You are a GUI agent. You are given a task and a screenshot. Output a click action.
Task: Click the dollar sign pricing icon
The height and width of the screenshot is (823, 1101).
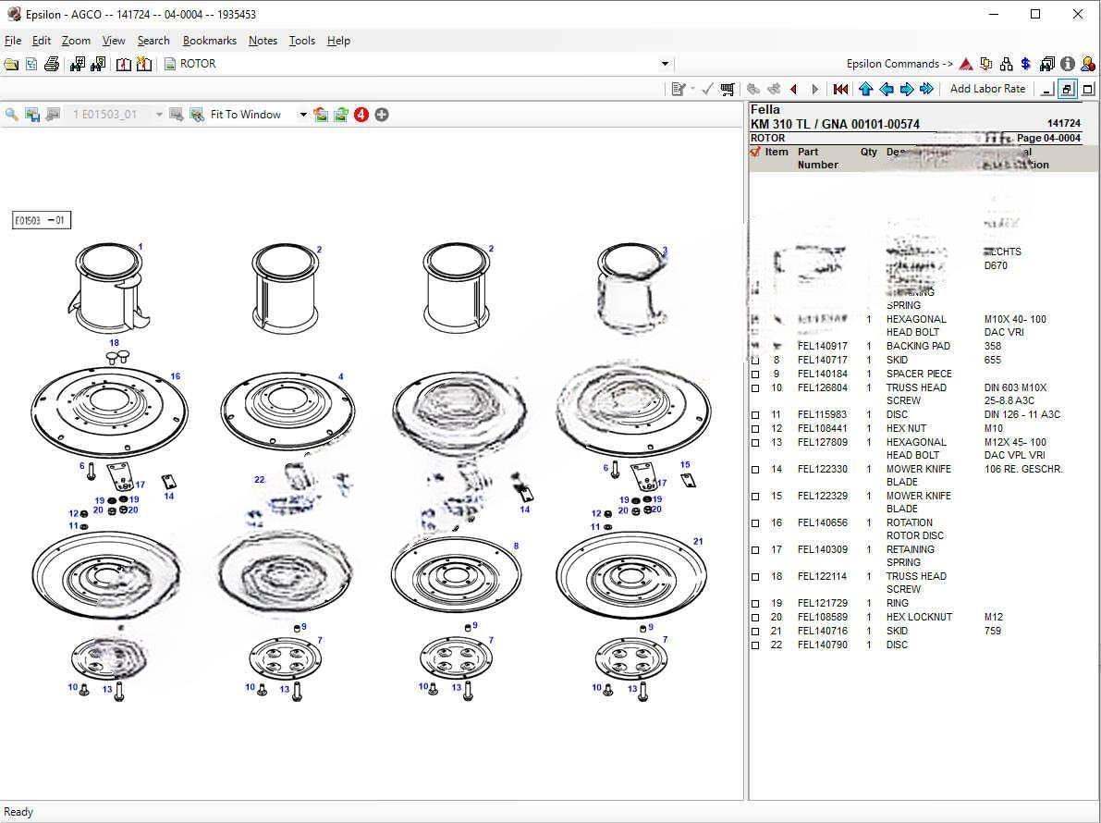(1026, 64)
